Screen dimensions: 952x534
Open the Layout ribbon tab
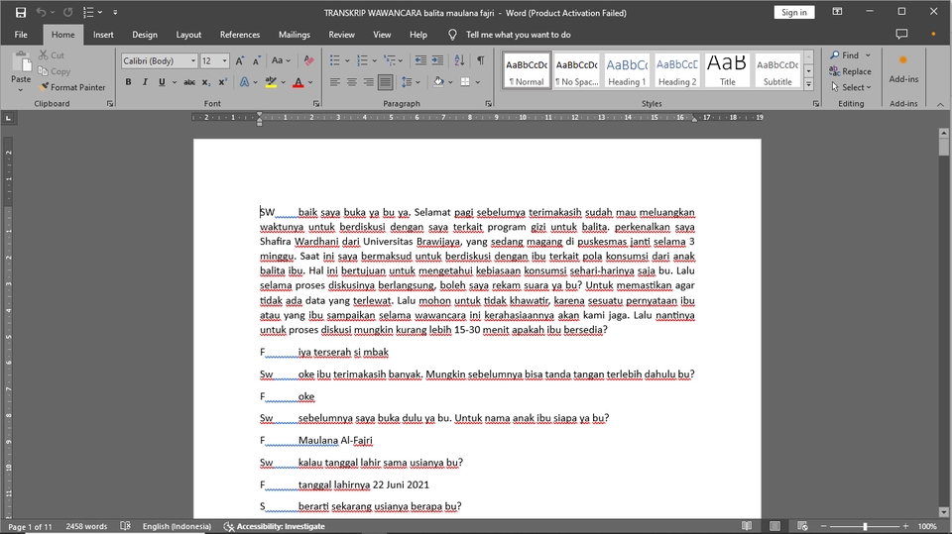[x=188, y=35]
